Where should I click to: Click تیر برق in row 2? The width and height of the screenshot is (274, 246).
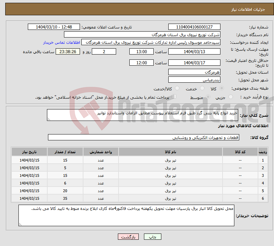170,168
